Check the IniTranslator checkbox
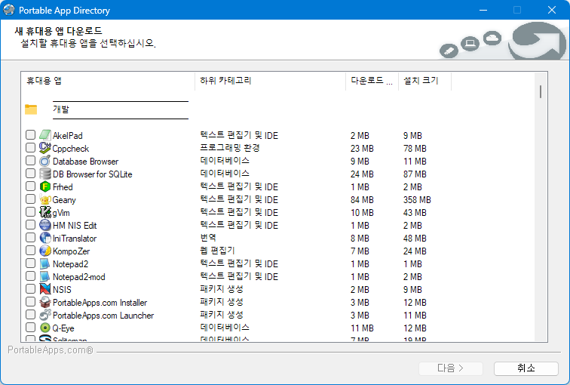 (30, 238)
